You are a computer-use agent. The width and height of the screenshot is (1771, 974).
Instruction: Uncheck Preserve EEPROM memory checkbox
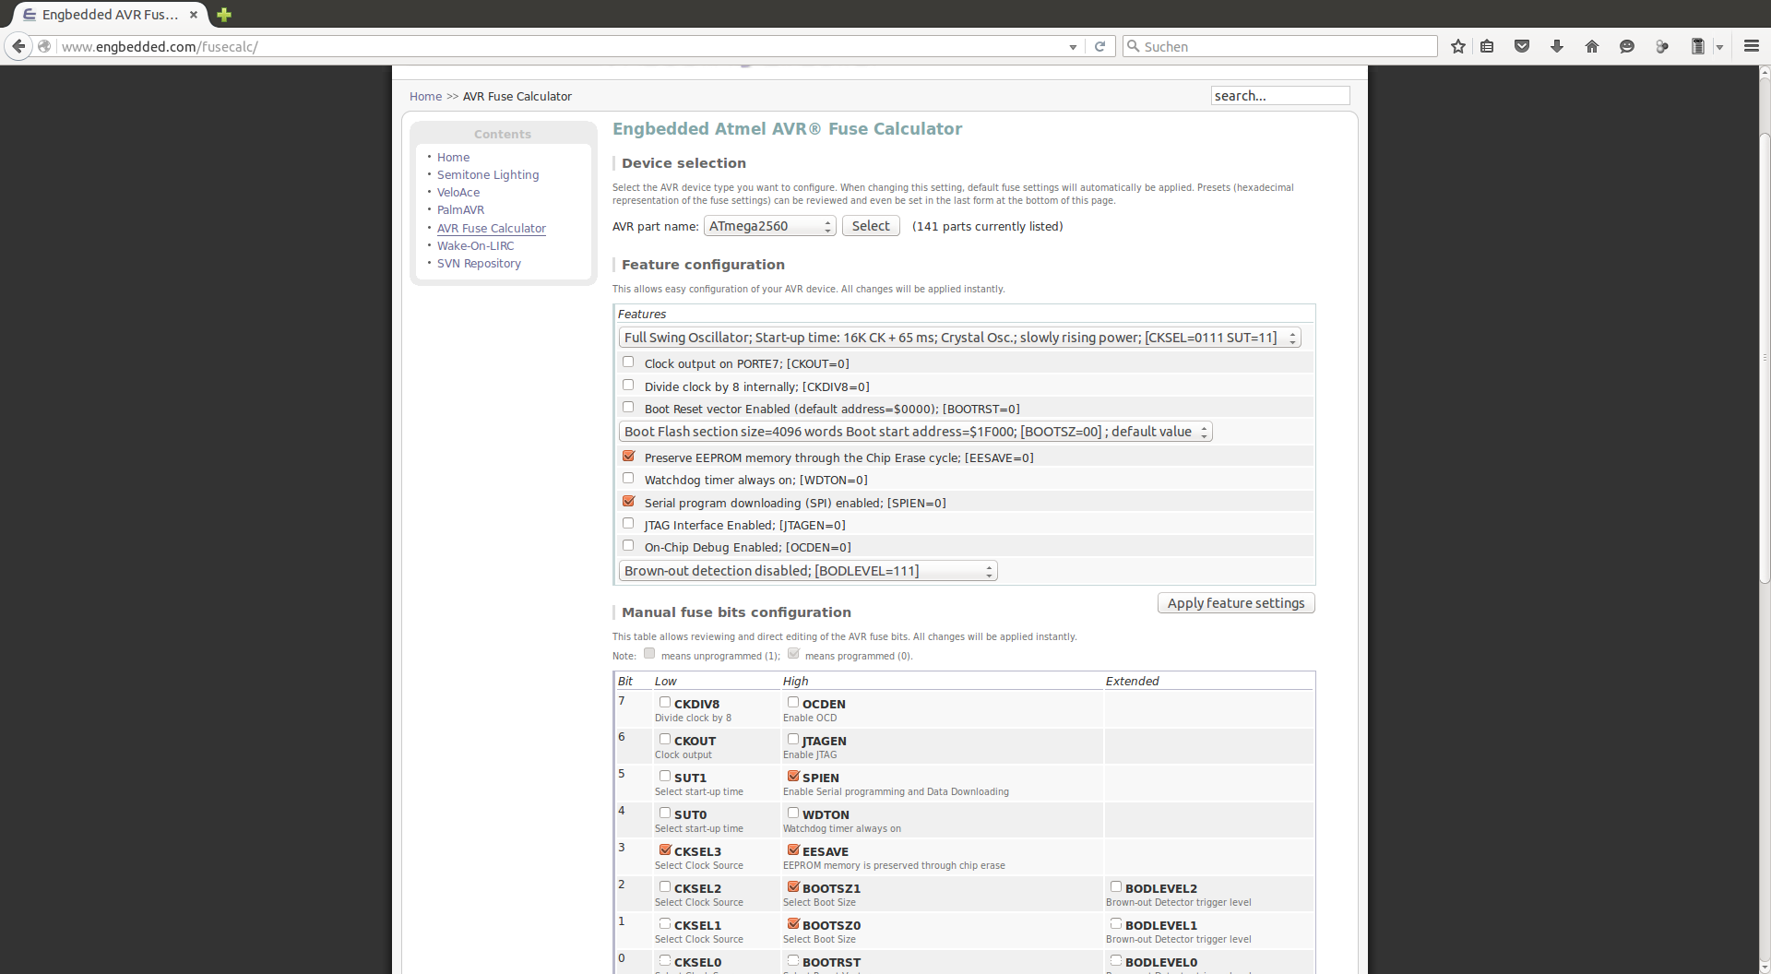pyautogui.click(x=628, y=456)
